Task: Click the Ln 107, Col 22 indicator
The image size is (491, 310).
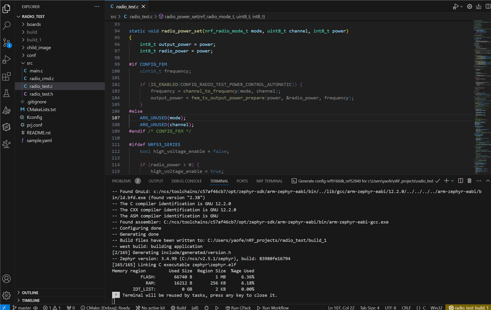Action: [341, 307]
